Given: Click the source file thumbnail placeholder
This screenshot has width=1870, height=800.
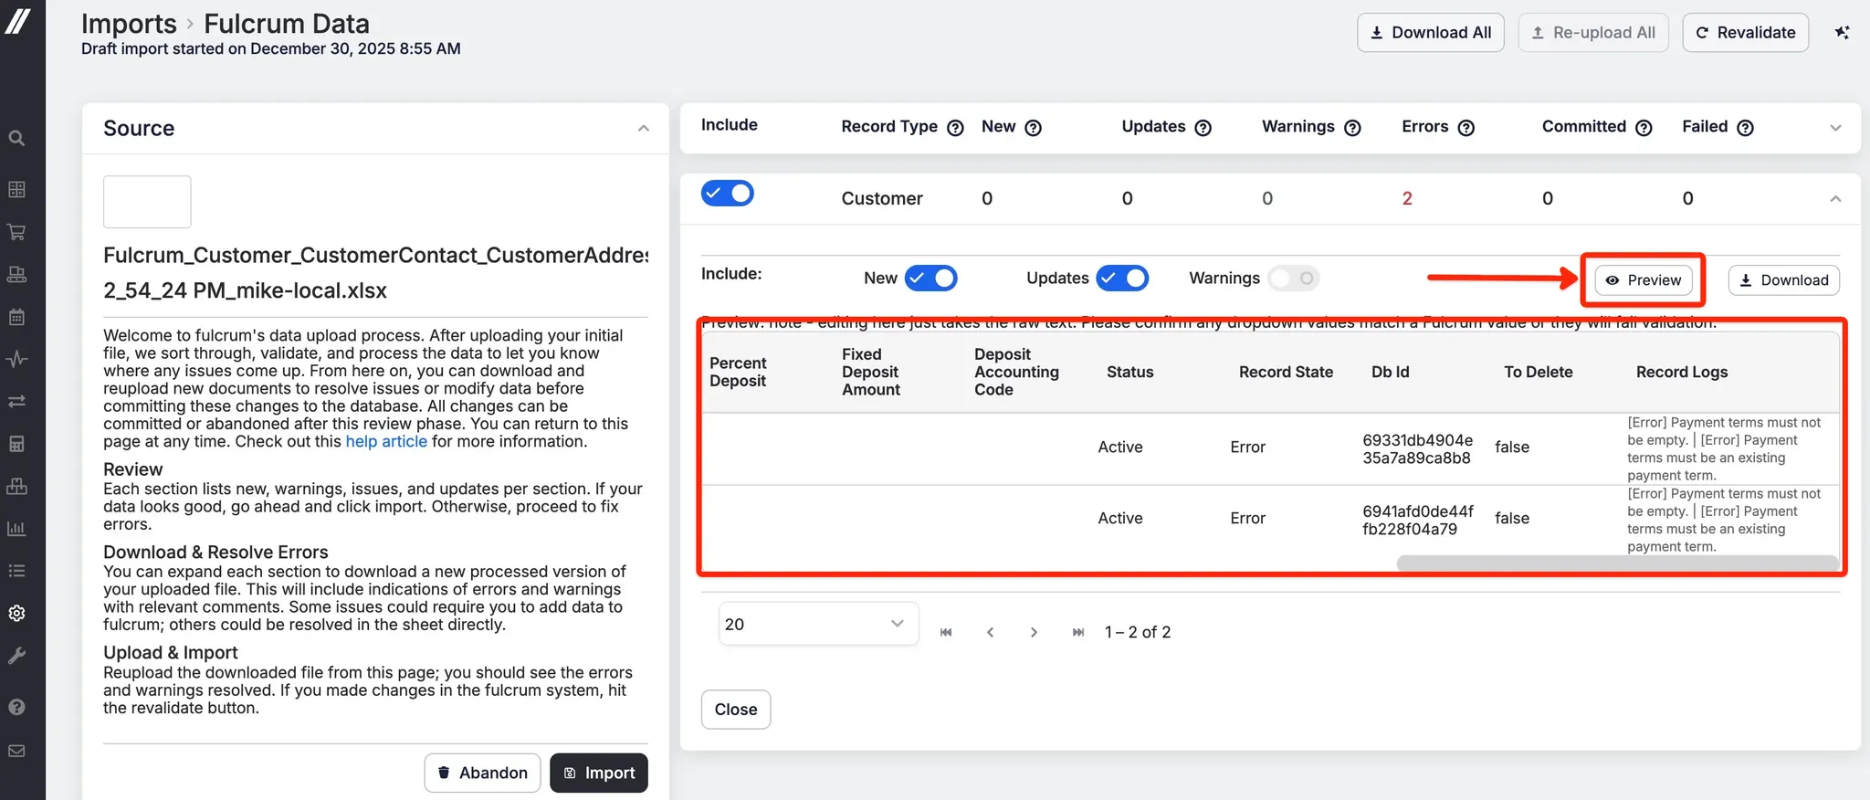Looking at the screenshot, I should coord(147,202).
